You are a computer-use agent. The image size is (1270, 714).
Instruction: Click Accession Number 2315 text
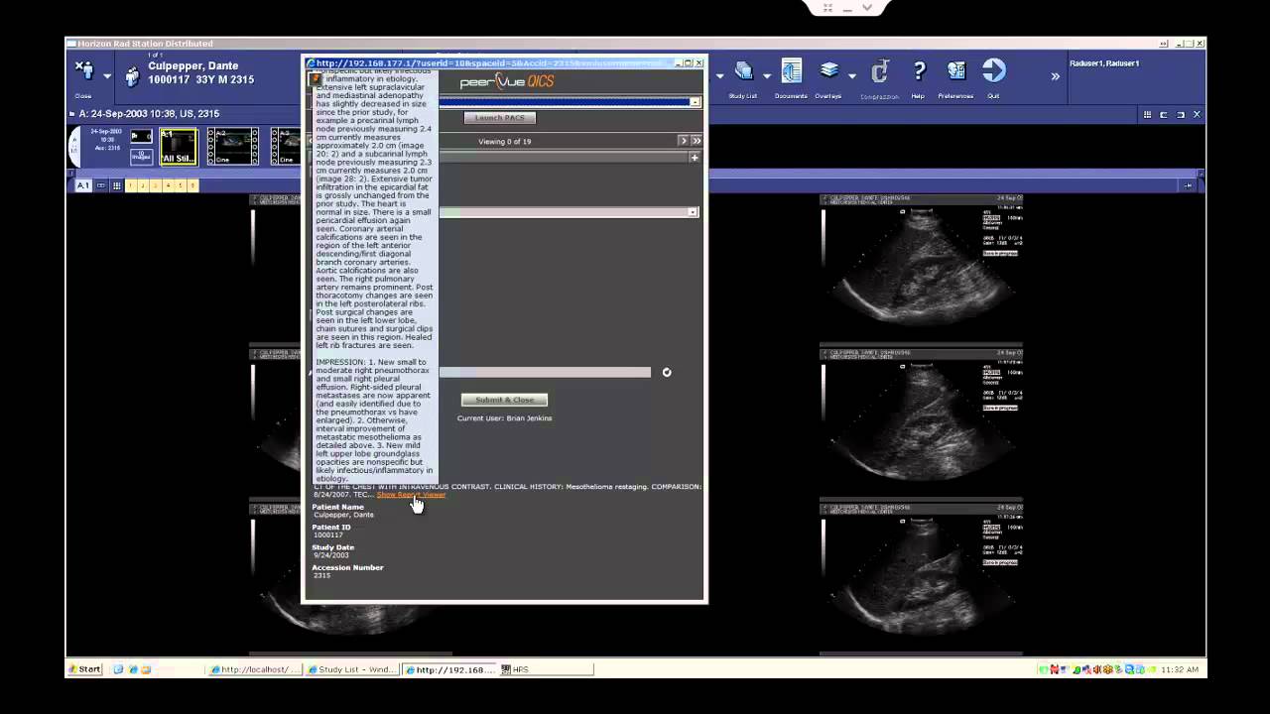pyautogui.click(x=321, y=576)
